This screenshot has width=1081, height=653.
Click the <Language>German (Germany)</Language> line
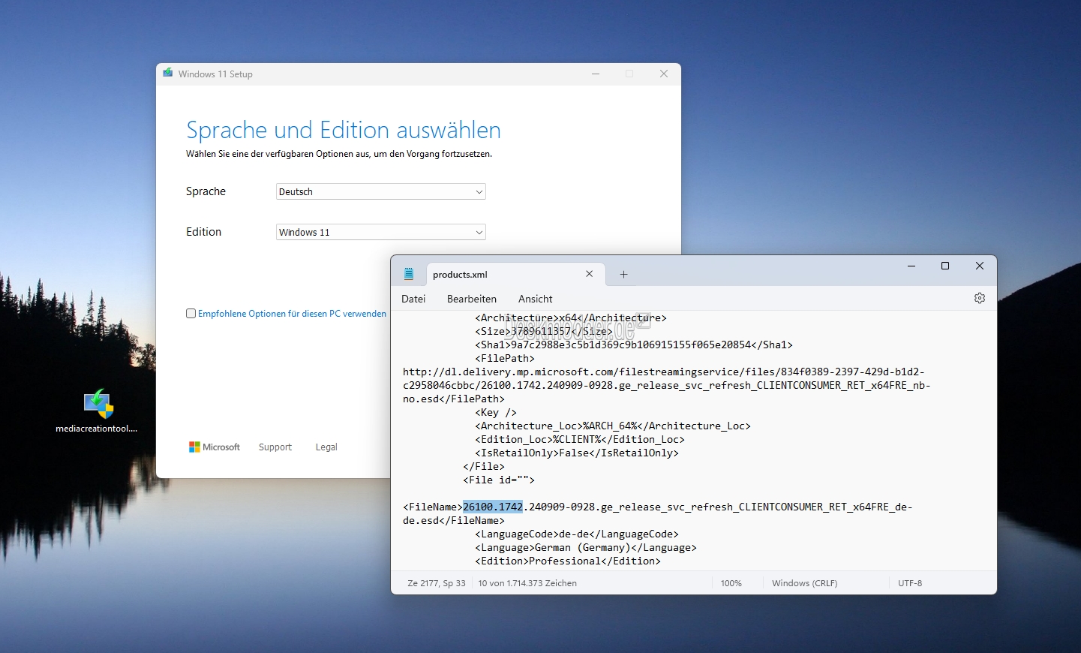(586, 547)
